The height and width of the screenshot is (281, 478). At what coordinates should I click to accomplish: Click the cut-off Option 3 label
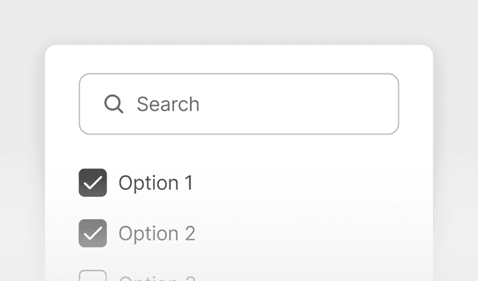[x=157, y=278]
